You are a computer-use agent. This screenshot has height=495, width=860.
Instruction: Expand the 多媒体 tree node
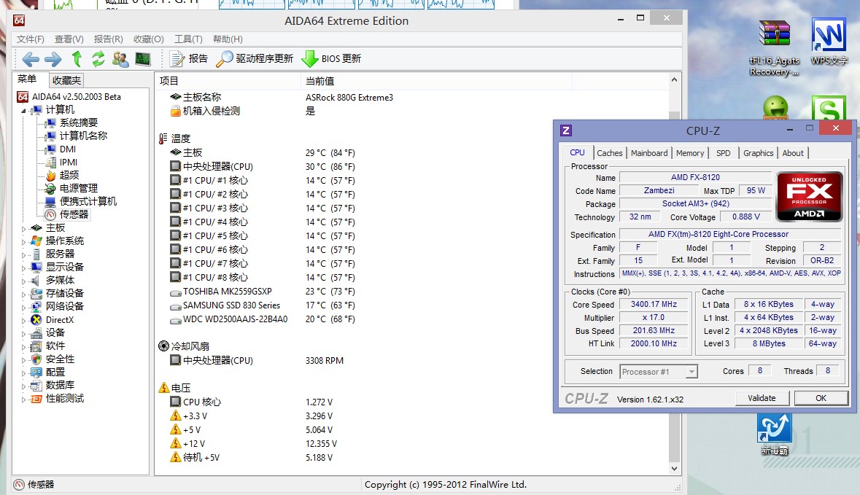(23, 281)
